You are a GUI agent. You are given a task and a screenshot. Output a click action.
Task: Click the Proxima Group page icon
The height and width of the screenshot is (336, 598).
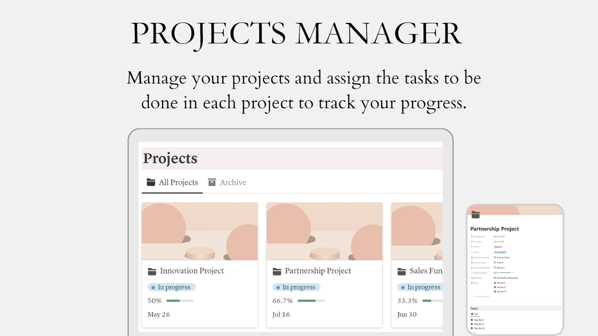click(x=495, y=258)
